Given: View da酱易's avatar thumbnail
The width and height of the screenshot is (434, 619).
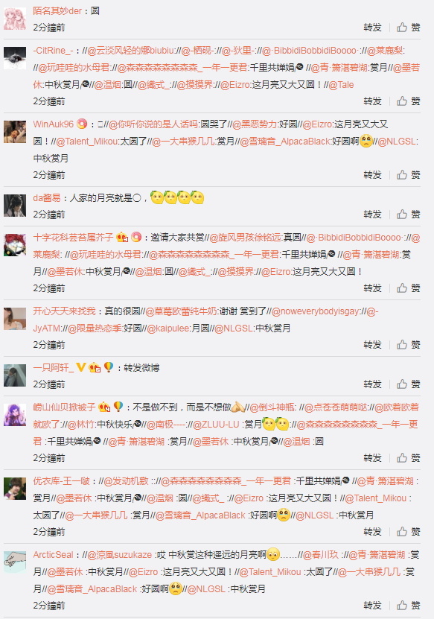Looking at the screenshot, I should click(x=15, y=206).
